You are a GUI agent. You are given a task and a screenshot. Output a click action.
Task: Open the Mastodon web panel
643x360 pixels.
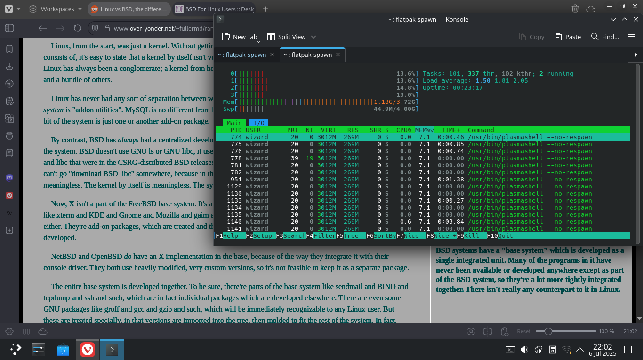pos(9,178)
